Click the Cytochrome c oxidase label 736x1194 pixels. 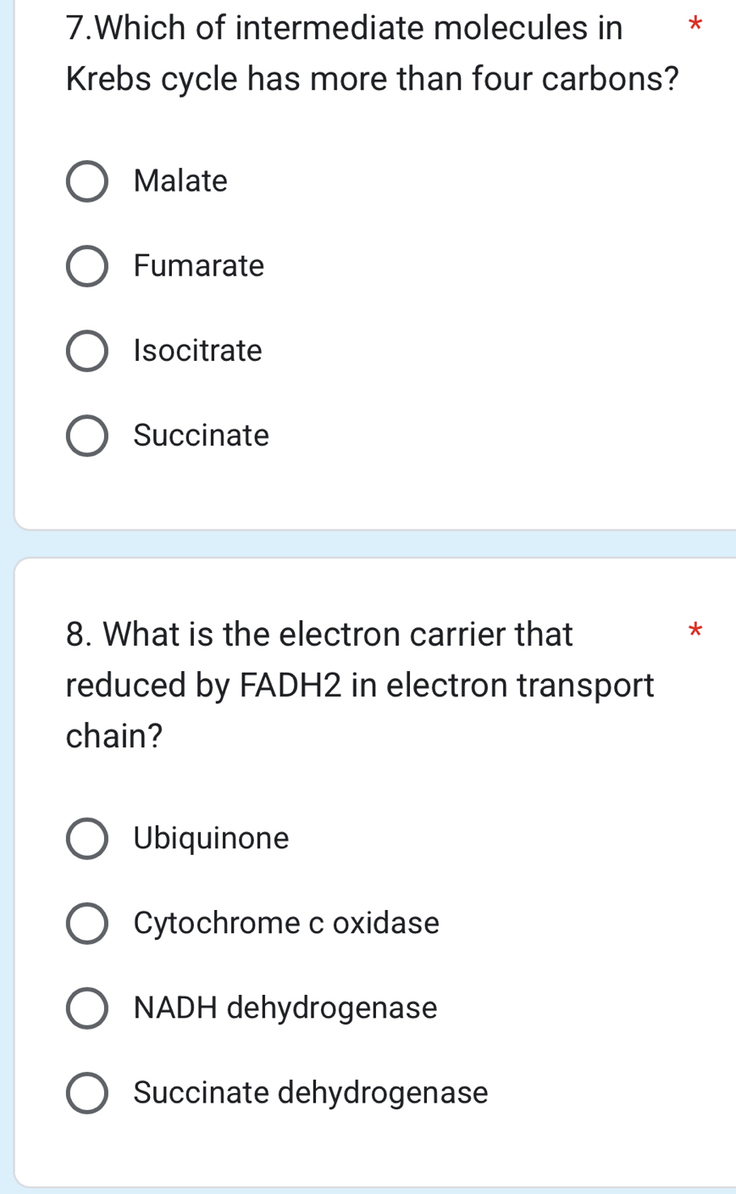click(285, 923)
